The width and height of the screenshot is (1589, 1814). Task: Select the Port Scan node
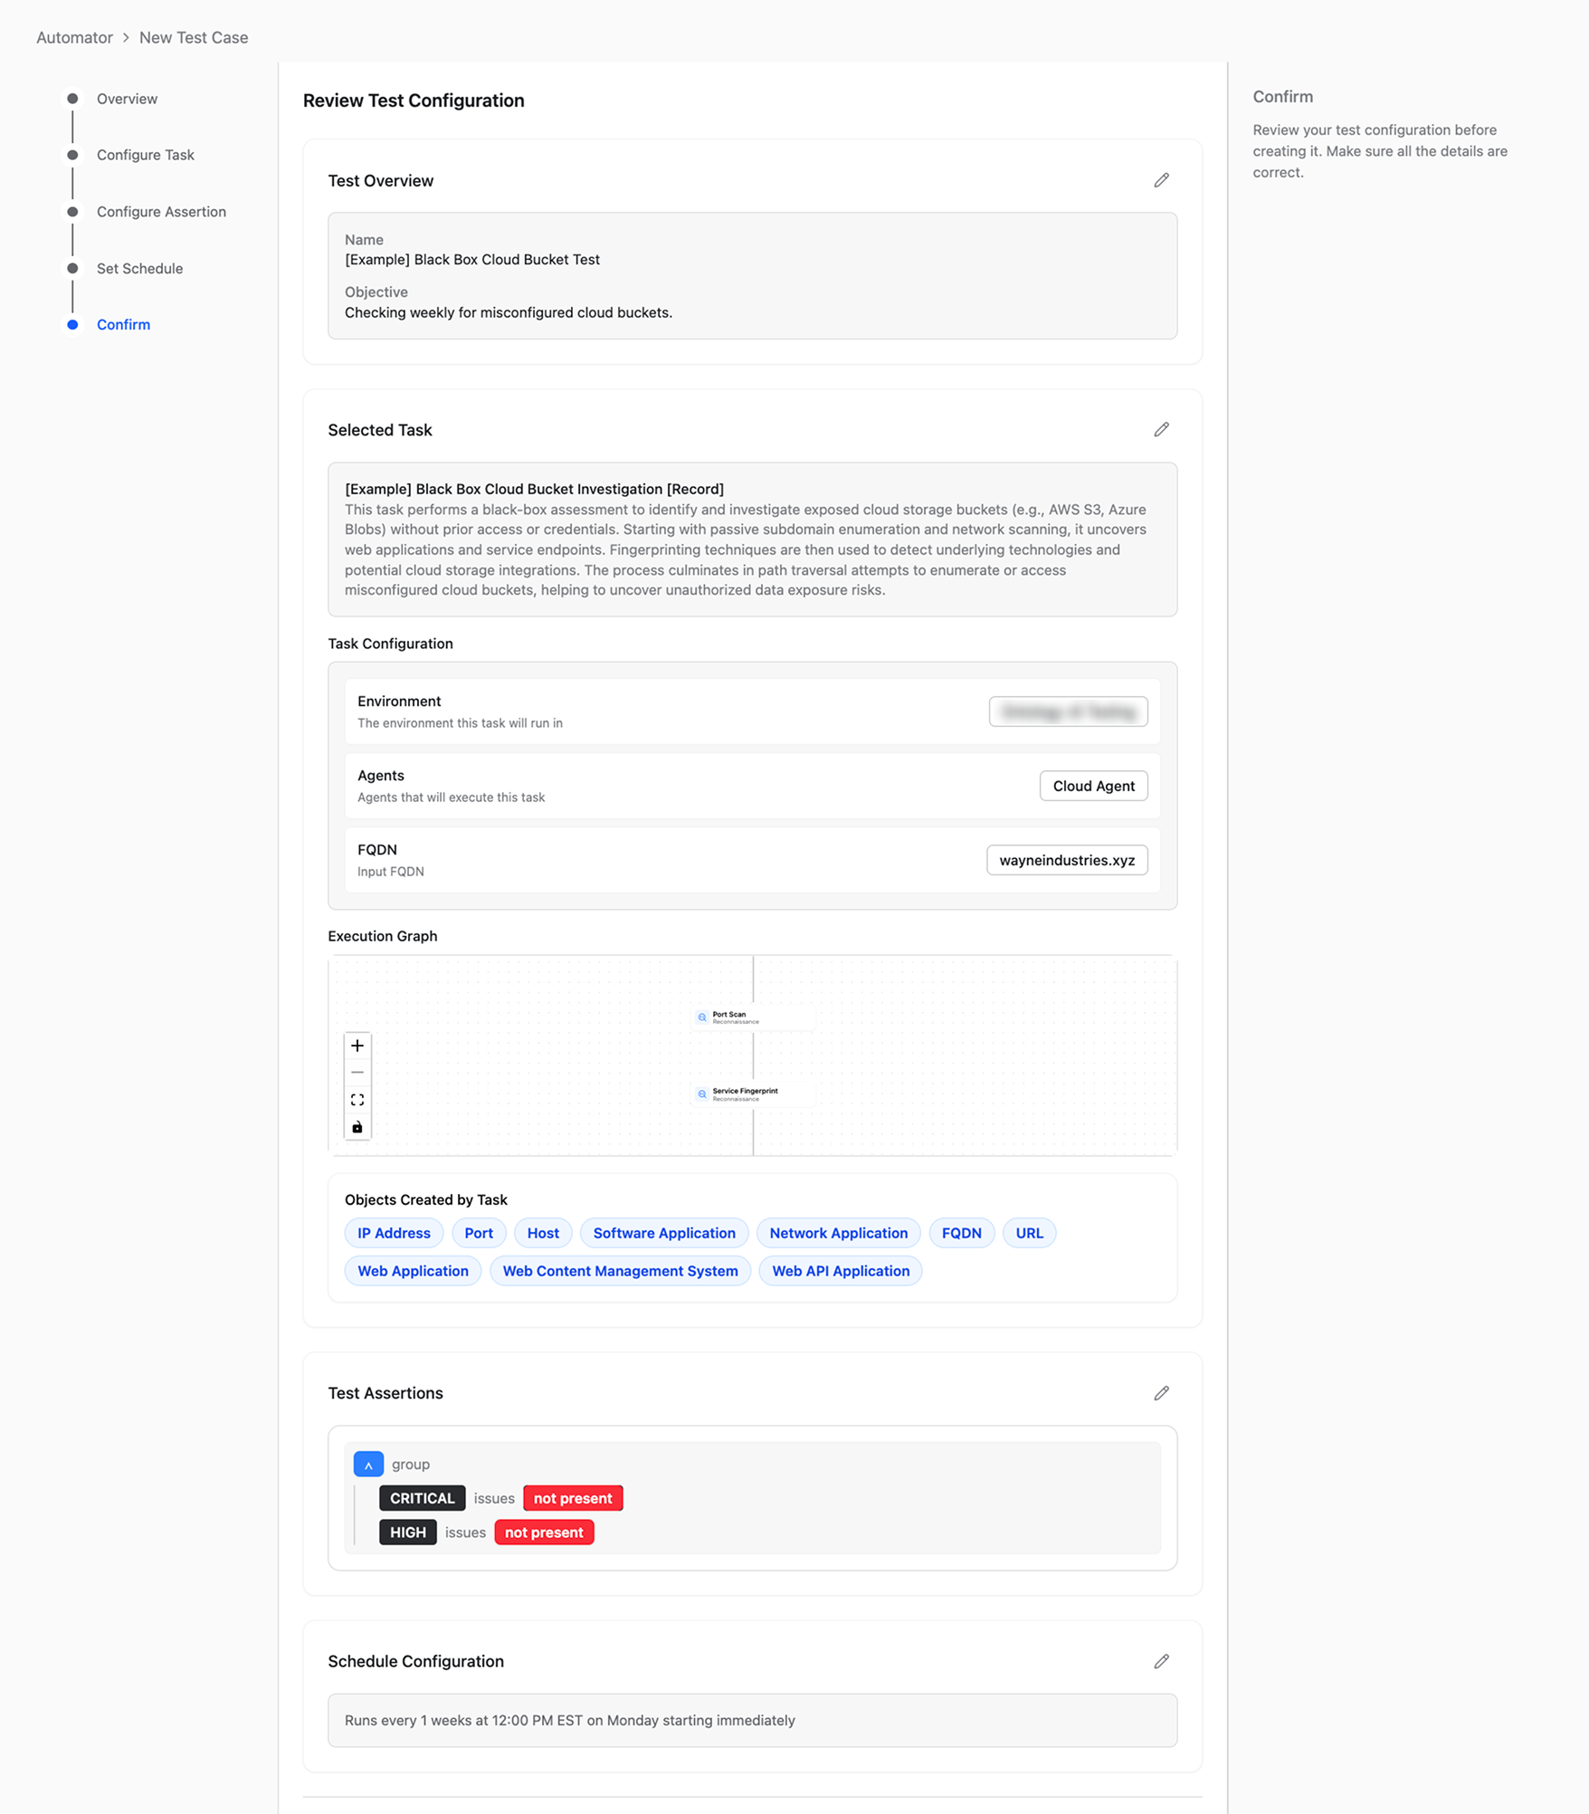[x=753, y=1017]
